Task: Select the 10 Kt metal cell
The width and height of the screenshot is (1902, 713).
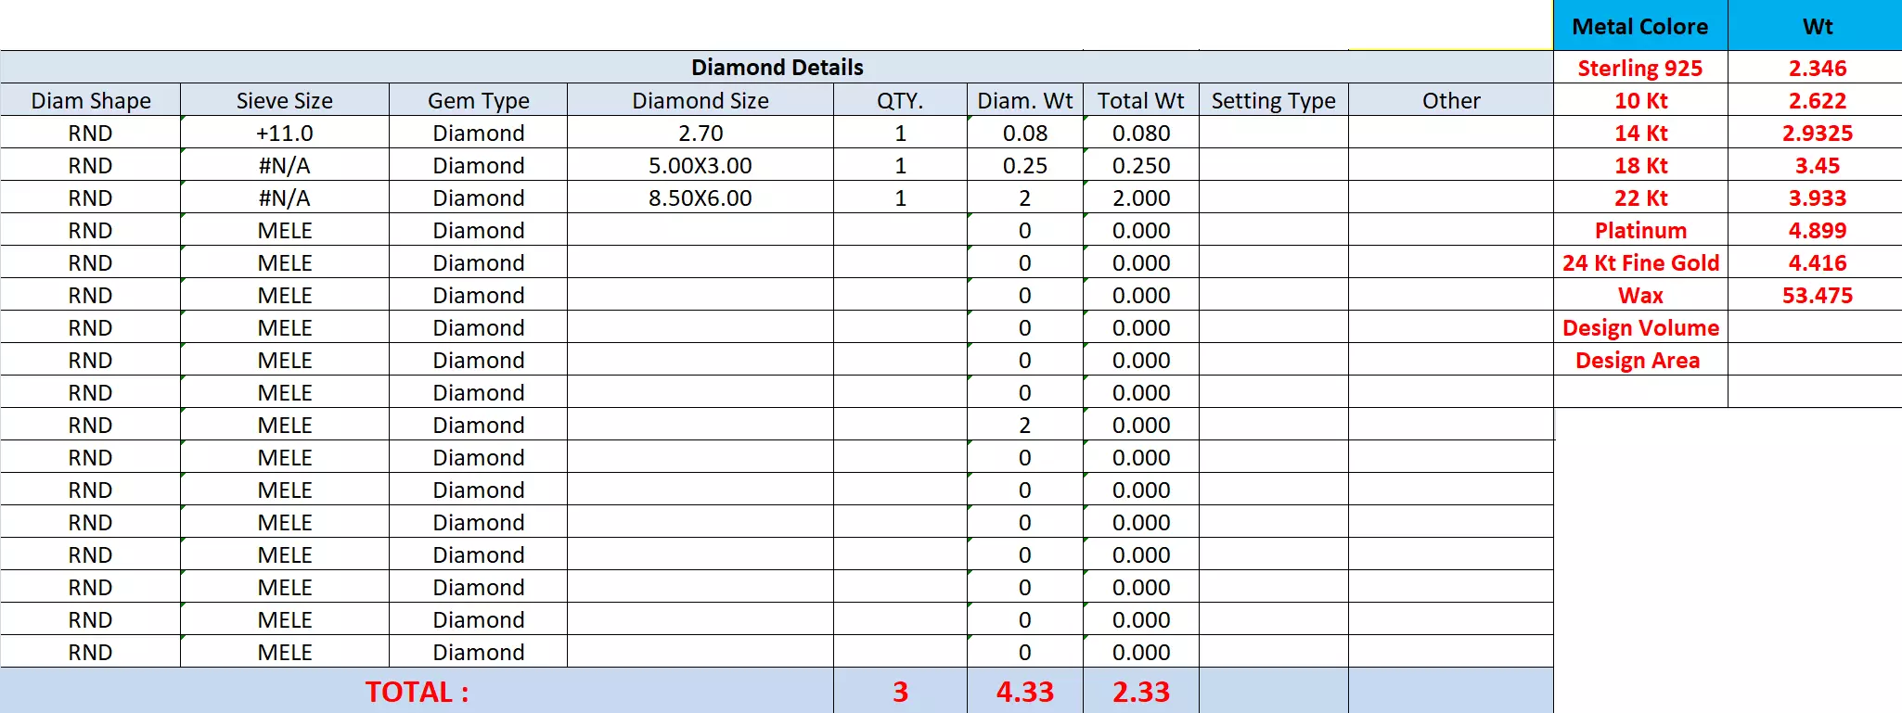Action: coord(1640,100)
